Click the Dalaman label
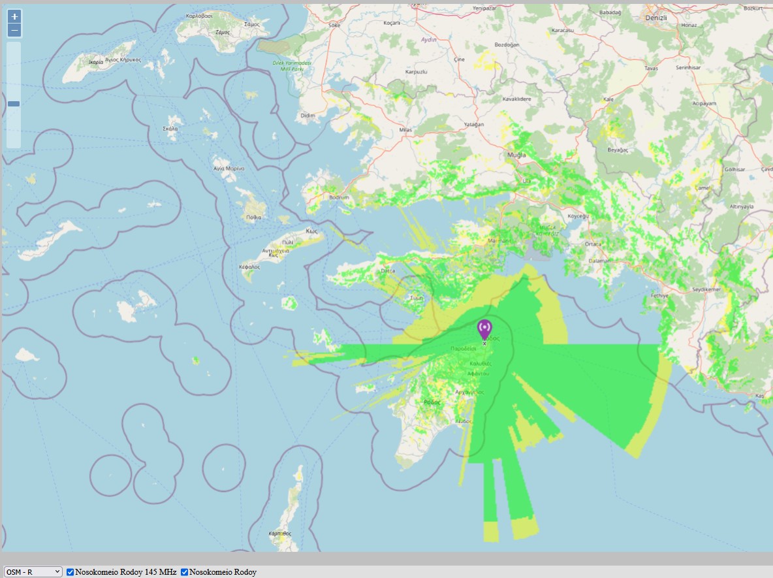 (x=599, y=261)
